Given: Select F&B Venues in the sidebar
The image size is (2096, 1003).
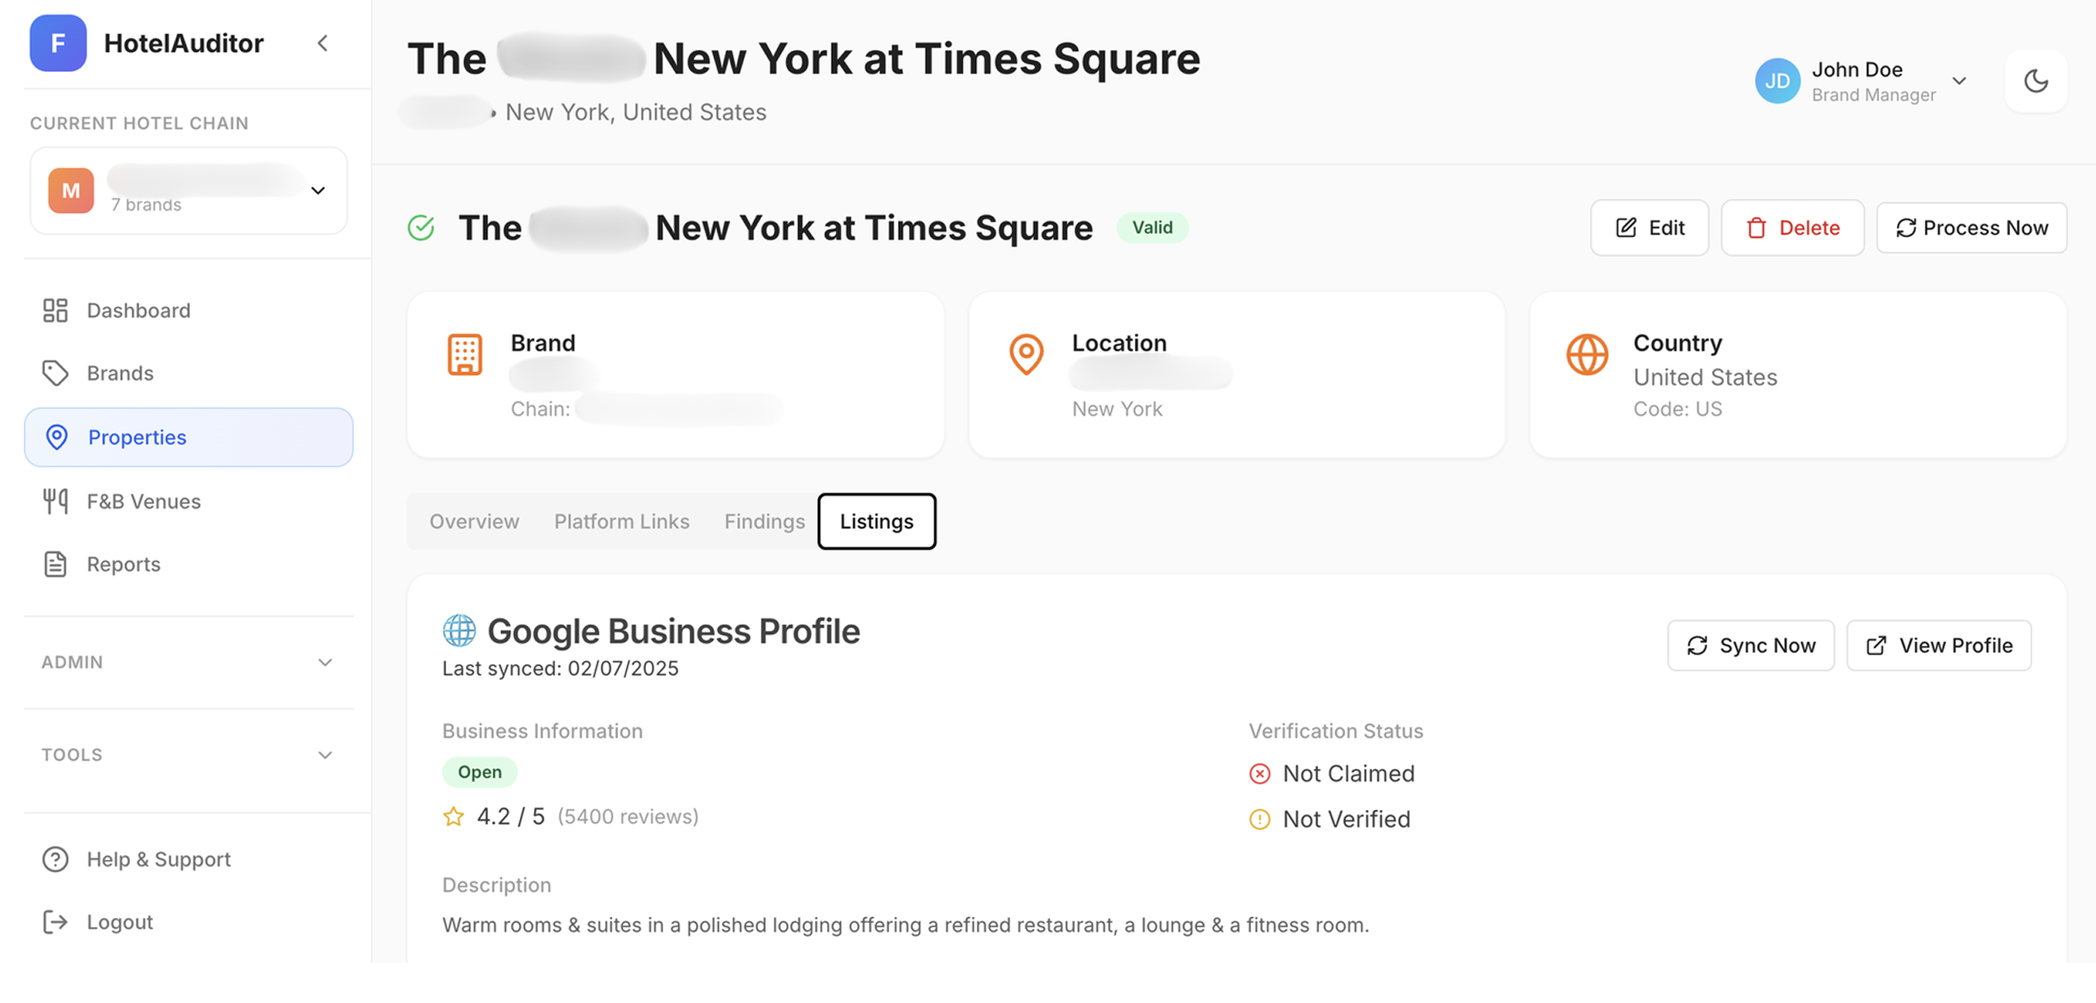Looking at the screenshot, I should [x=143, y=501].
